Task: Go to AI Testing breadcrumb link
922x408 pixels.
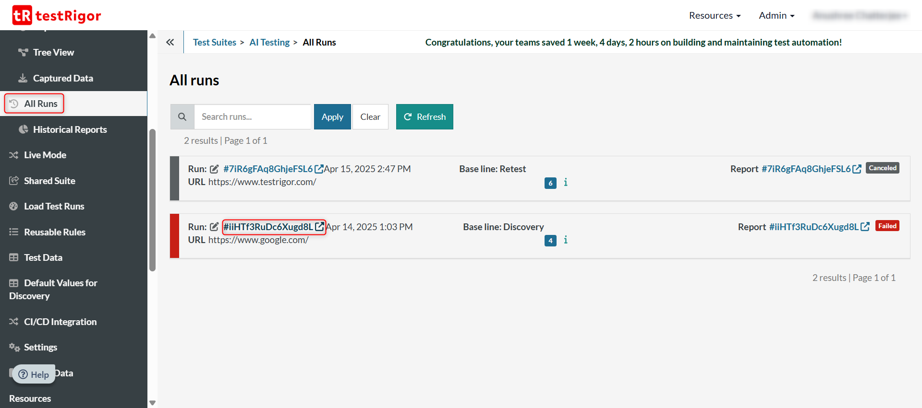Action: 269,42
